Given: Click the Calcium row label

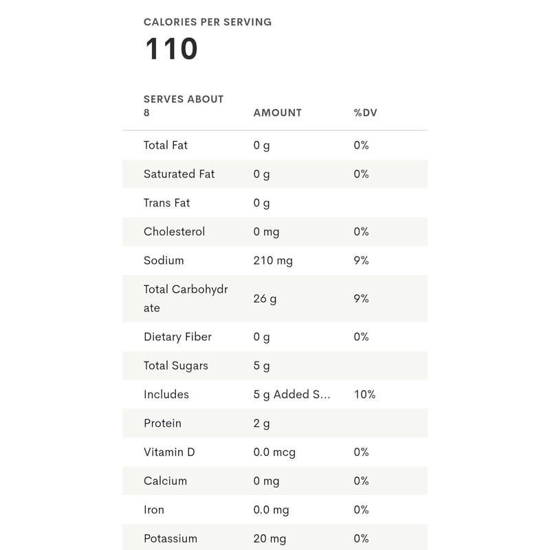Looking at the screenshot, I should point(165,481).
